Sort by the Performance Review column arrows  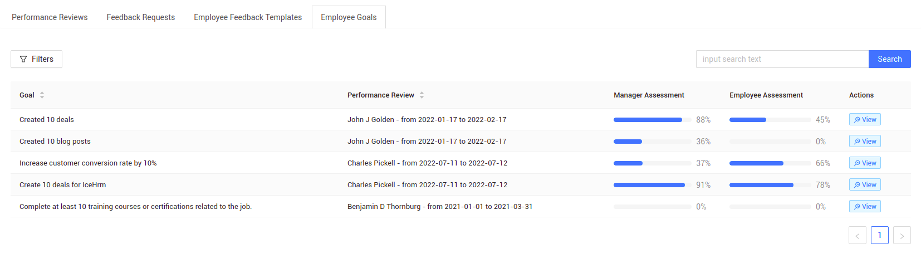[422, 95]
